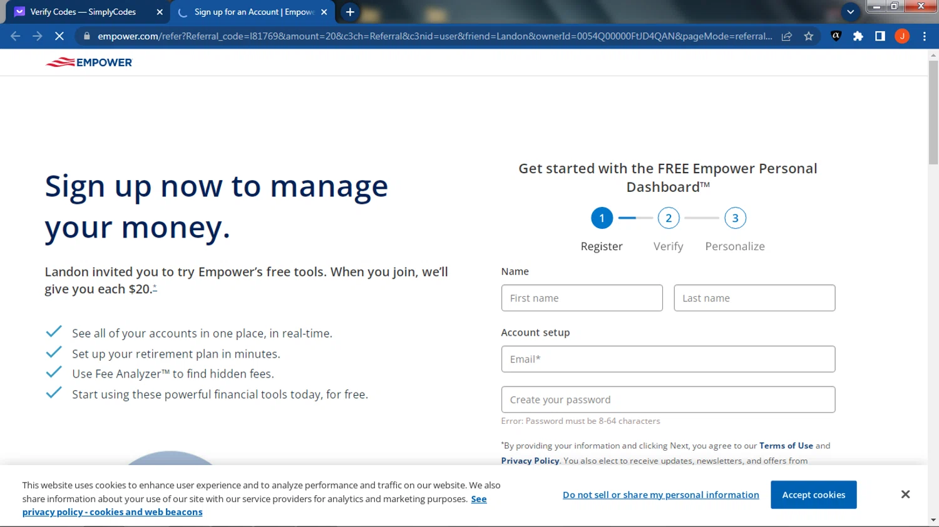Close the Sign up for an Account tab
The width and height of the screenshot is (939, 527).
(324, 12)
